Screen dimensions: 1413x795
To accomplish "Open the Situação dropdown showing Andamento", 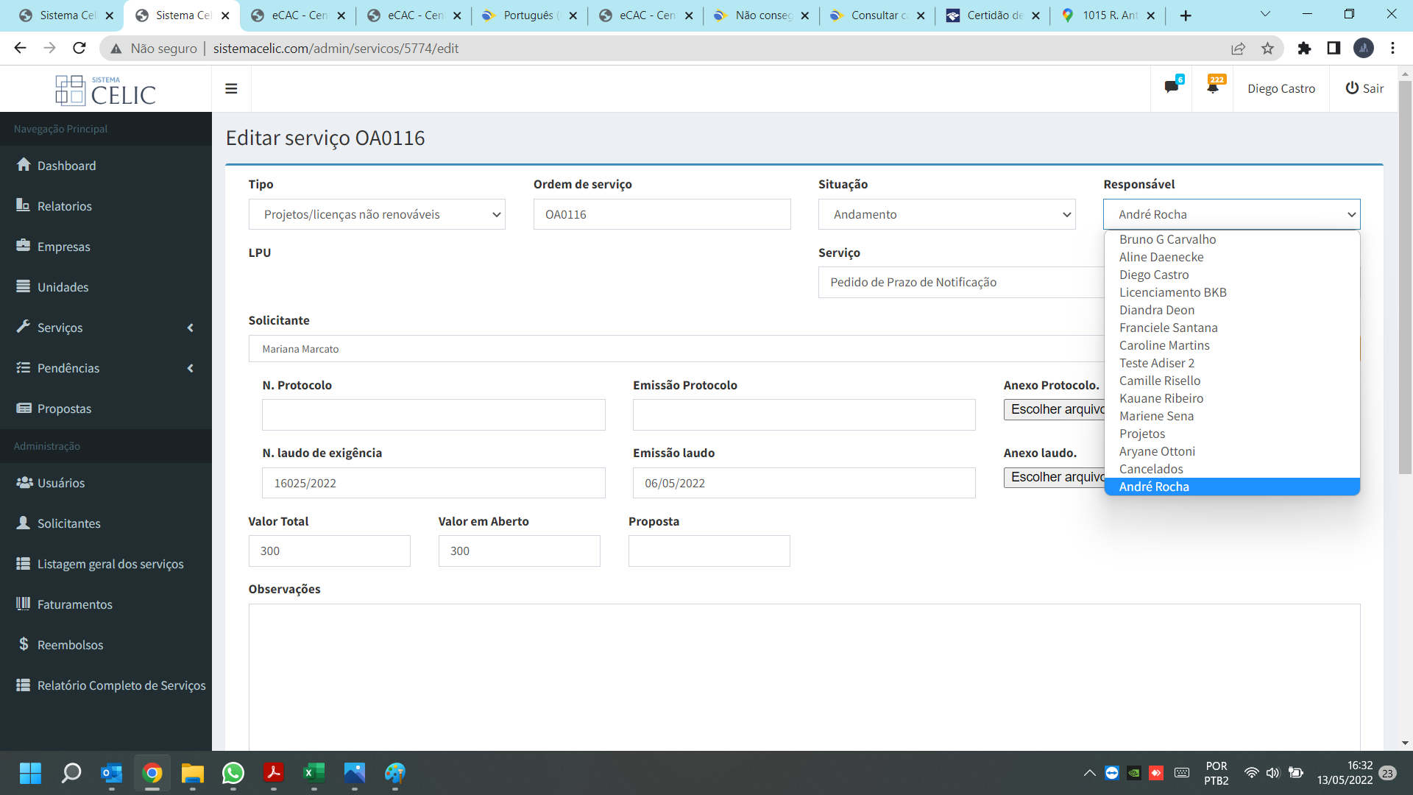I will coord(946,214).
